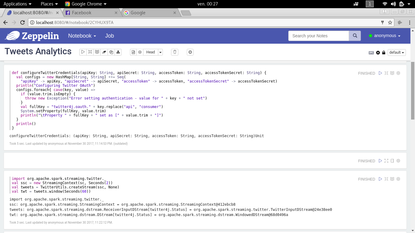Switch to the Google browser tab
This screenshot has width=415, height=233.
[150, 13]
